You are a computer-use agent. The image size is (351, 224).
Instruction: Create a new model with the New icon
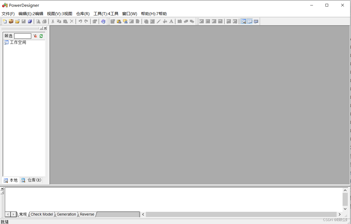pyautogui.click(x=5, y=21)
